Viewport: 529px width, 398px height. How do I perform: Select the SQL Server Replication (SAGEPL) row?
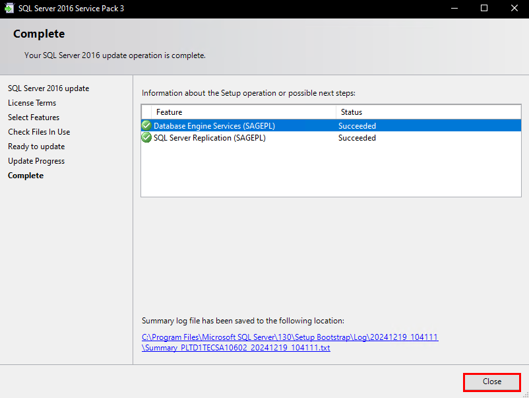(331, 138)
